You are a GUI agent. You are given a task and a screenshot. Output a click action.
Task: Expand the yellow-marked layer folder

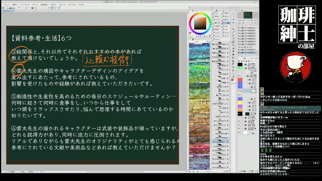pyautogui.click(x=248, y=103)
